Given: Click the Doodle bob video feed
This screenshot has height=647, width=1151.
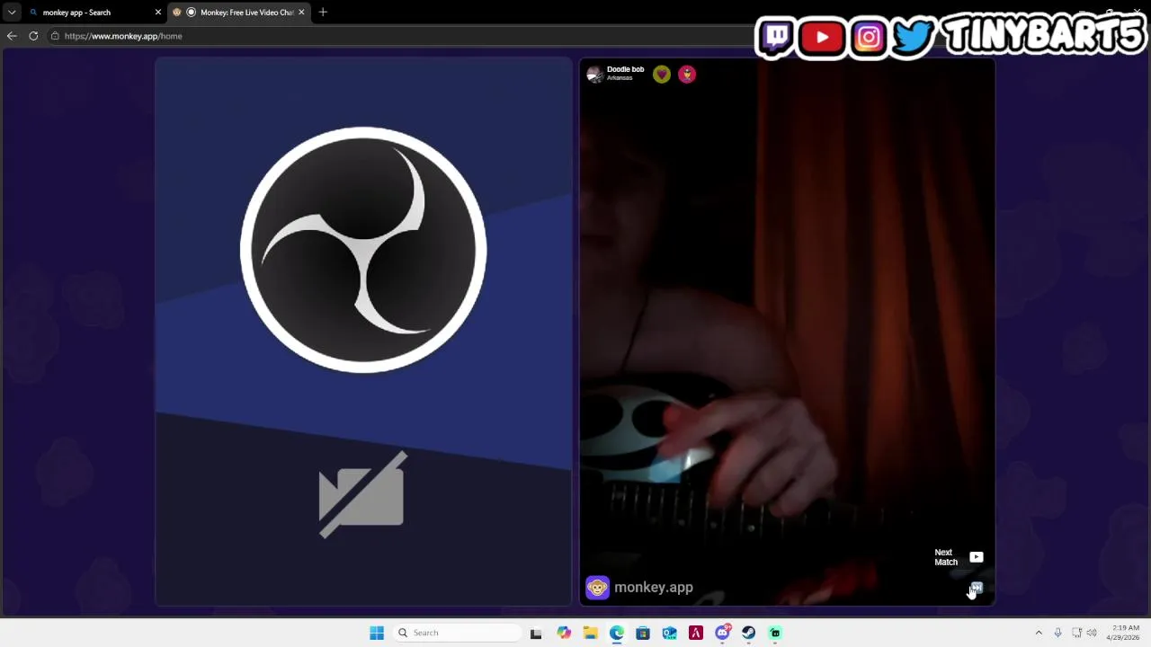Looking at the screenshot, I should pos(788,332).
